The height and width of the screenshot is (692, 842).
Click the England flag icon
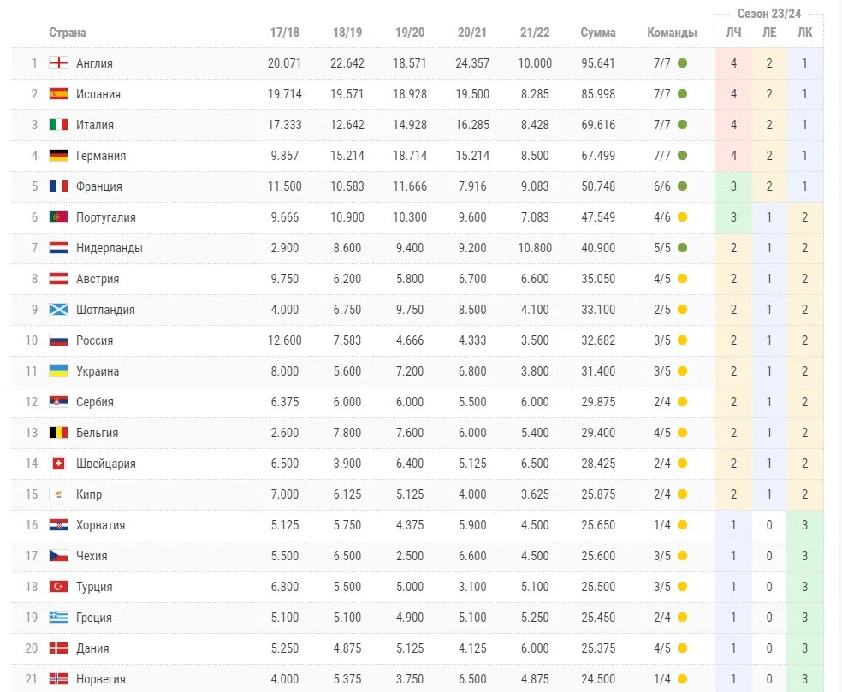(59, 63)
